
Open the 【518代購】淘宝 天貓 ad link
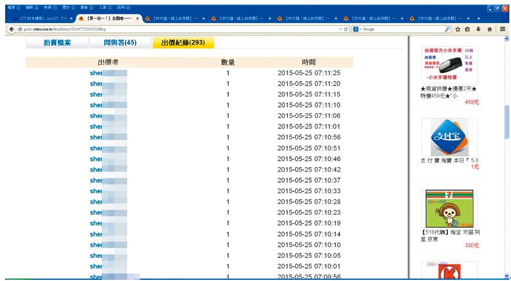[x=450, y=236]
